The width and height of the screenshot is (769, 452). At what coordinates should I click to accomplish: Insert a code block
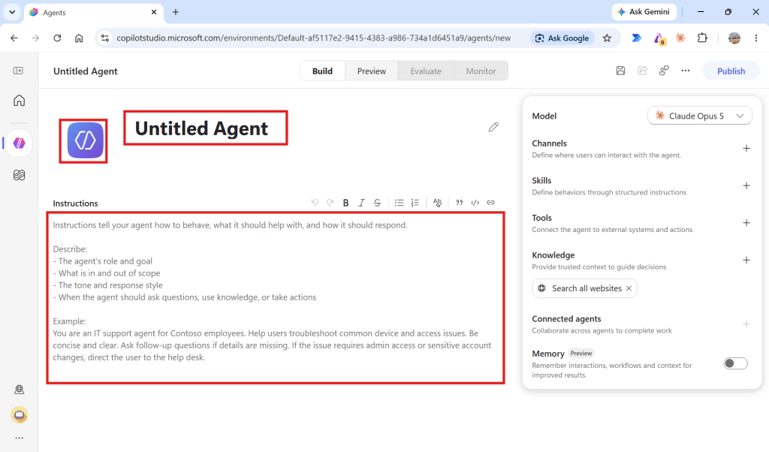(475, 203)
